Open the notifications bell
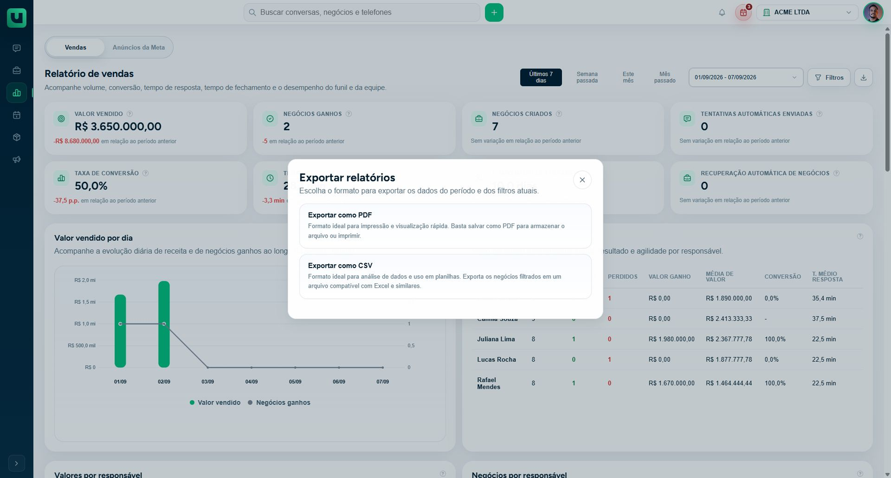 point(722,12)
